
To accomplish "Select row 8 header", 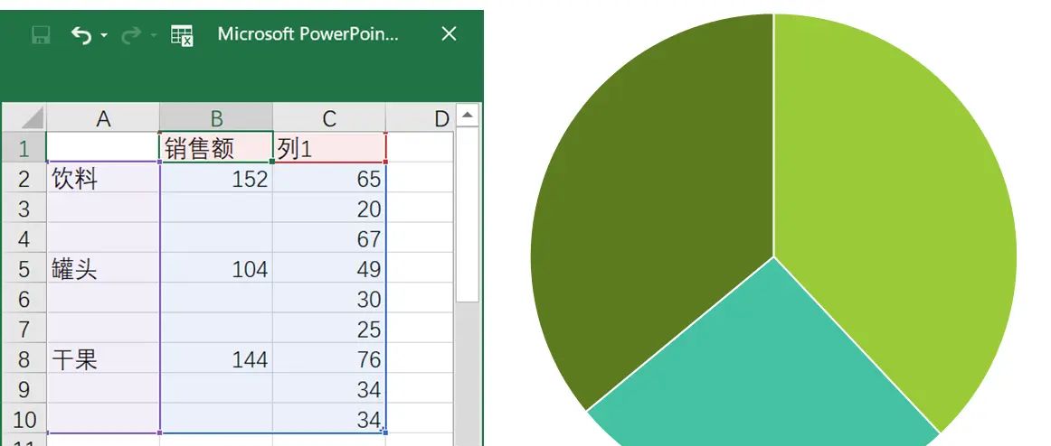I will click(24, 358).
